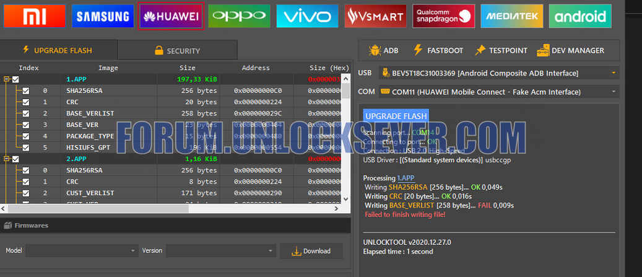
Task: Select the BASE_VERLIST row name
Action: tap(90, 113)
